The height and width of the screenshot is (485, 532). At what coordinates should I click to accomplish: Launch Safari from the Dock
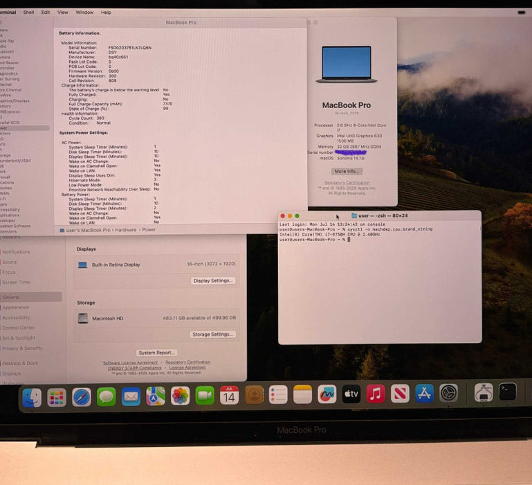click(x=82, y=397)
